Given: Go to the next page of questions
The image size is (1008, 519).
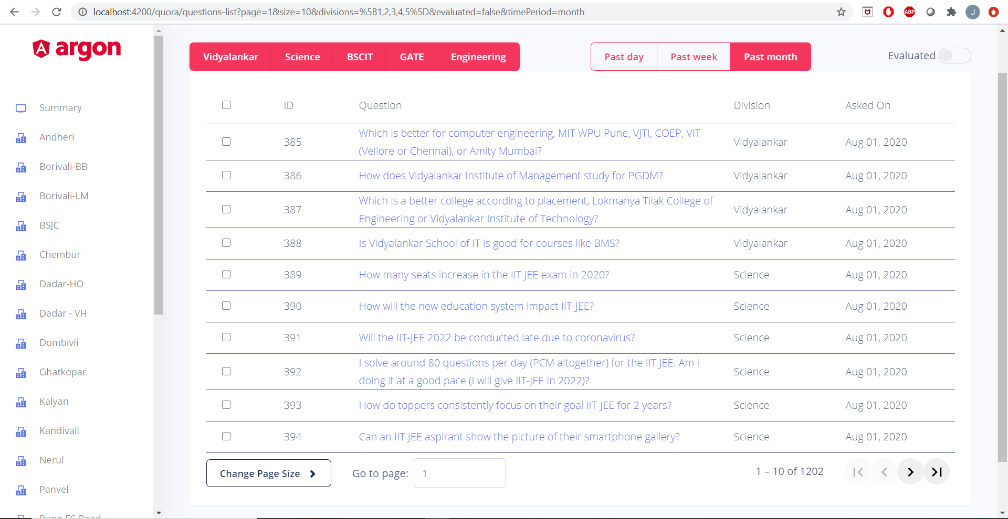Looking at the screenshot, I should [910, 472].
